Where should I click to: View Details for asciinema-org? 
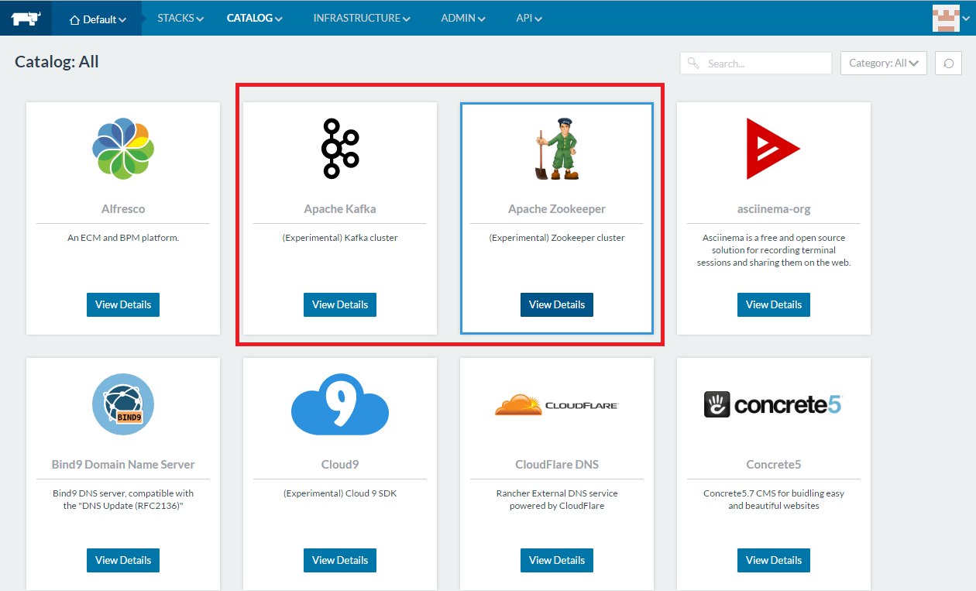(774, 304)
